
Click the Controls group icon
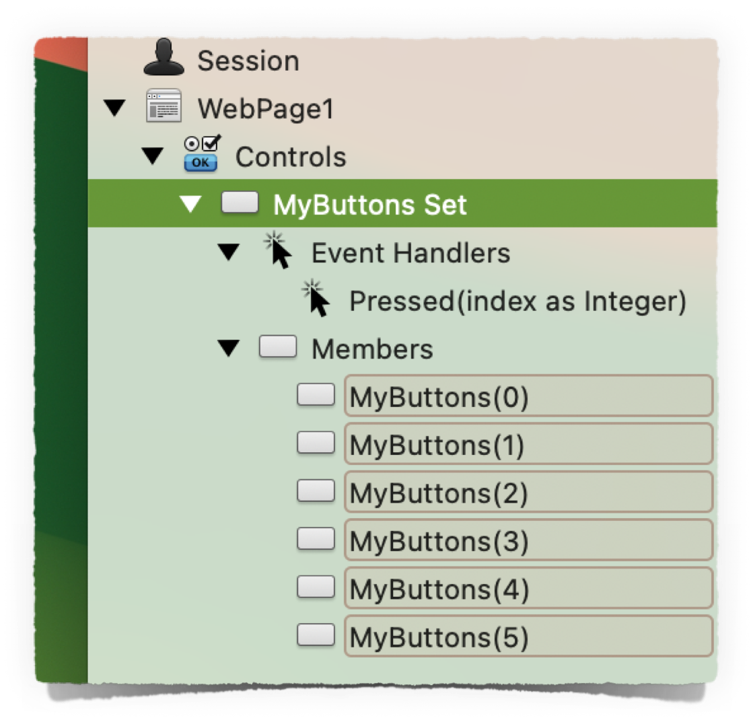[200, 155]
